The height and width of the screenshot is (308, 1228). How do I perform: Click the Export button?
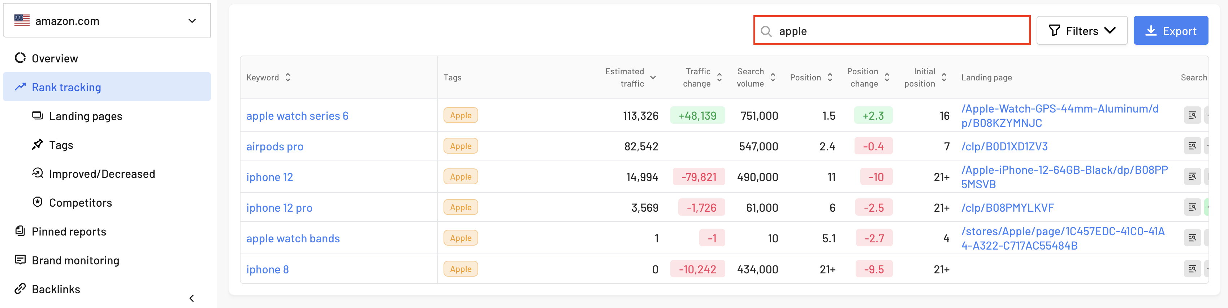pyautogui.click(x=1171, y=31)
